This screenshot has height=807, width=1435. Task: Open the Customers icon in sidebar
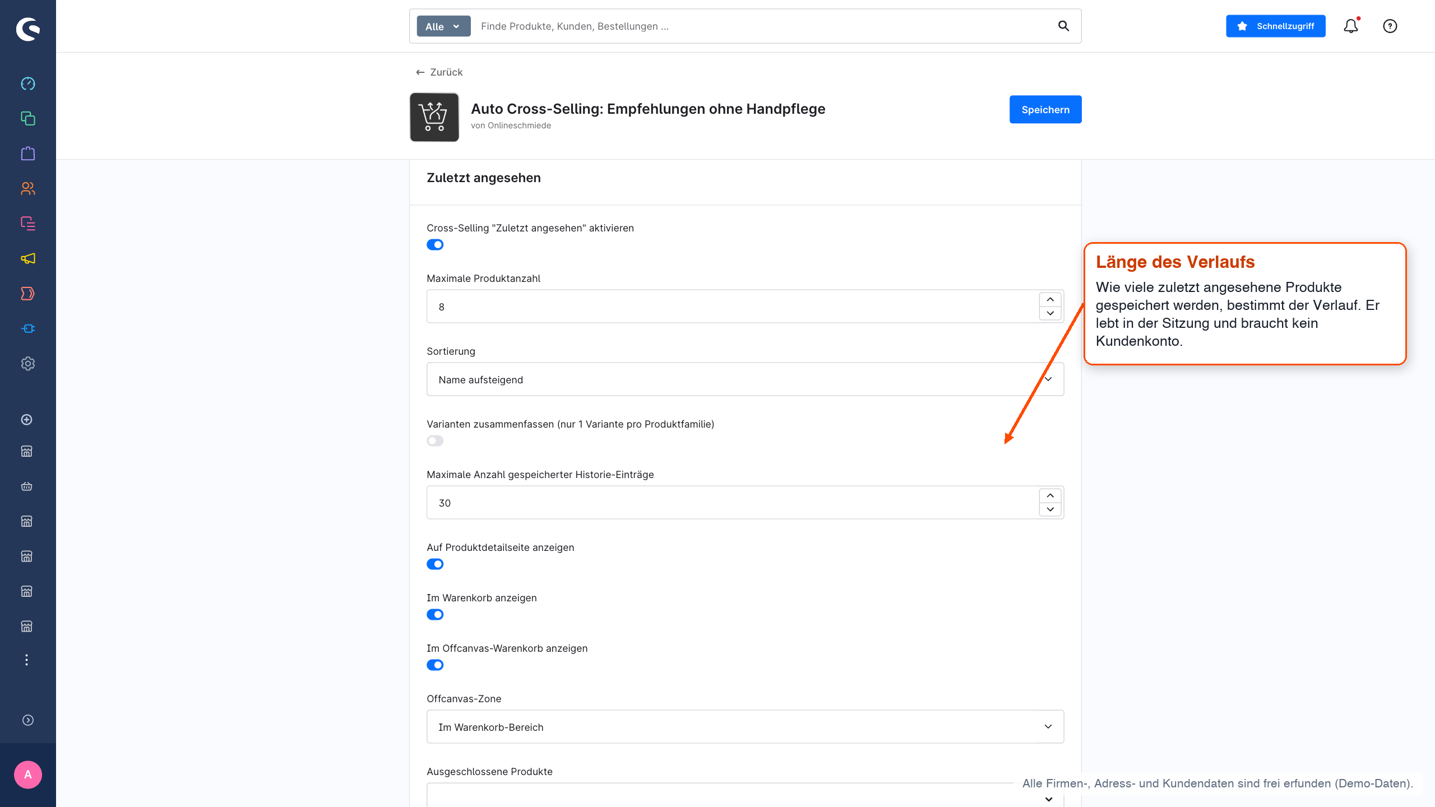[28, 188]
